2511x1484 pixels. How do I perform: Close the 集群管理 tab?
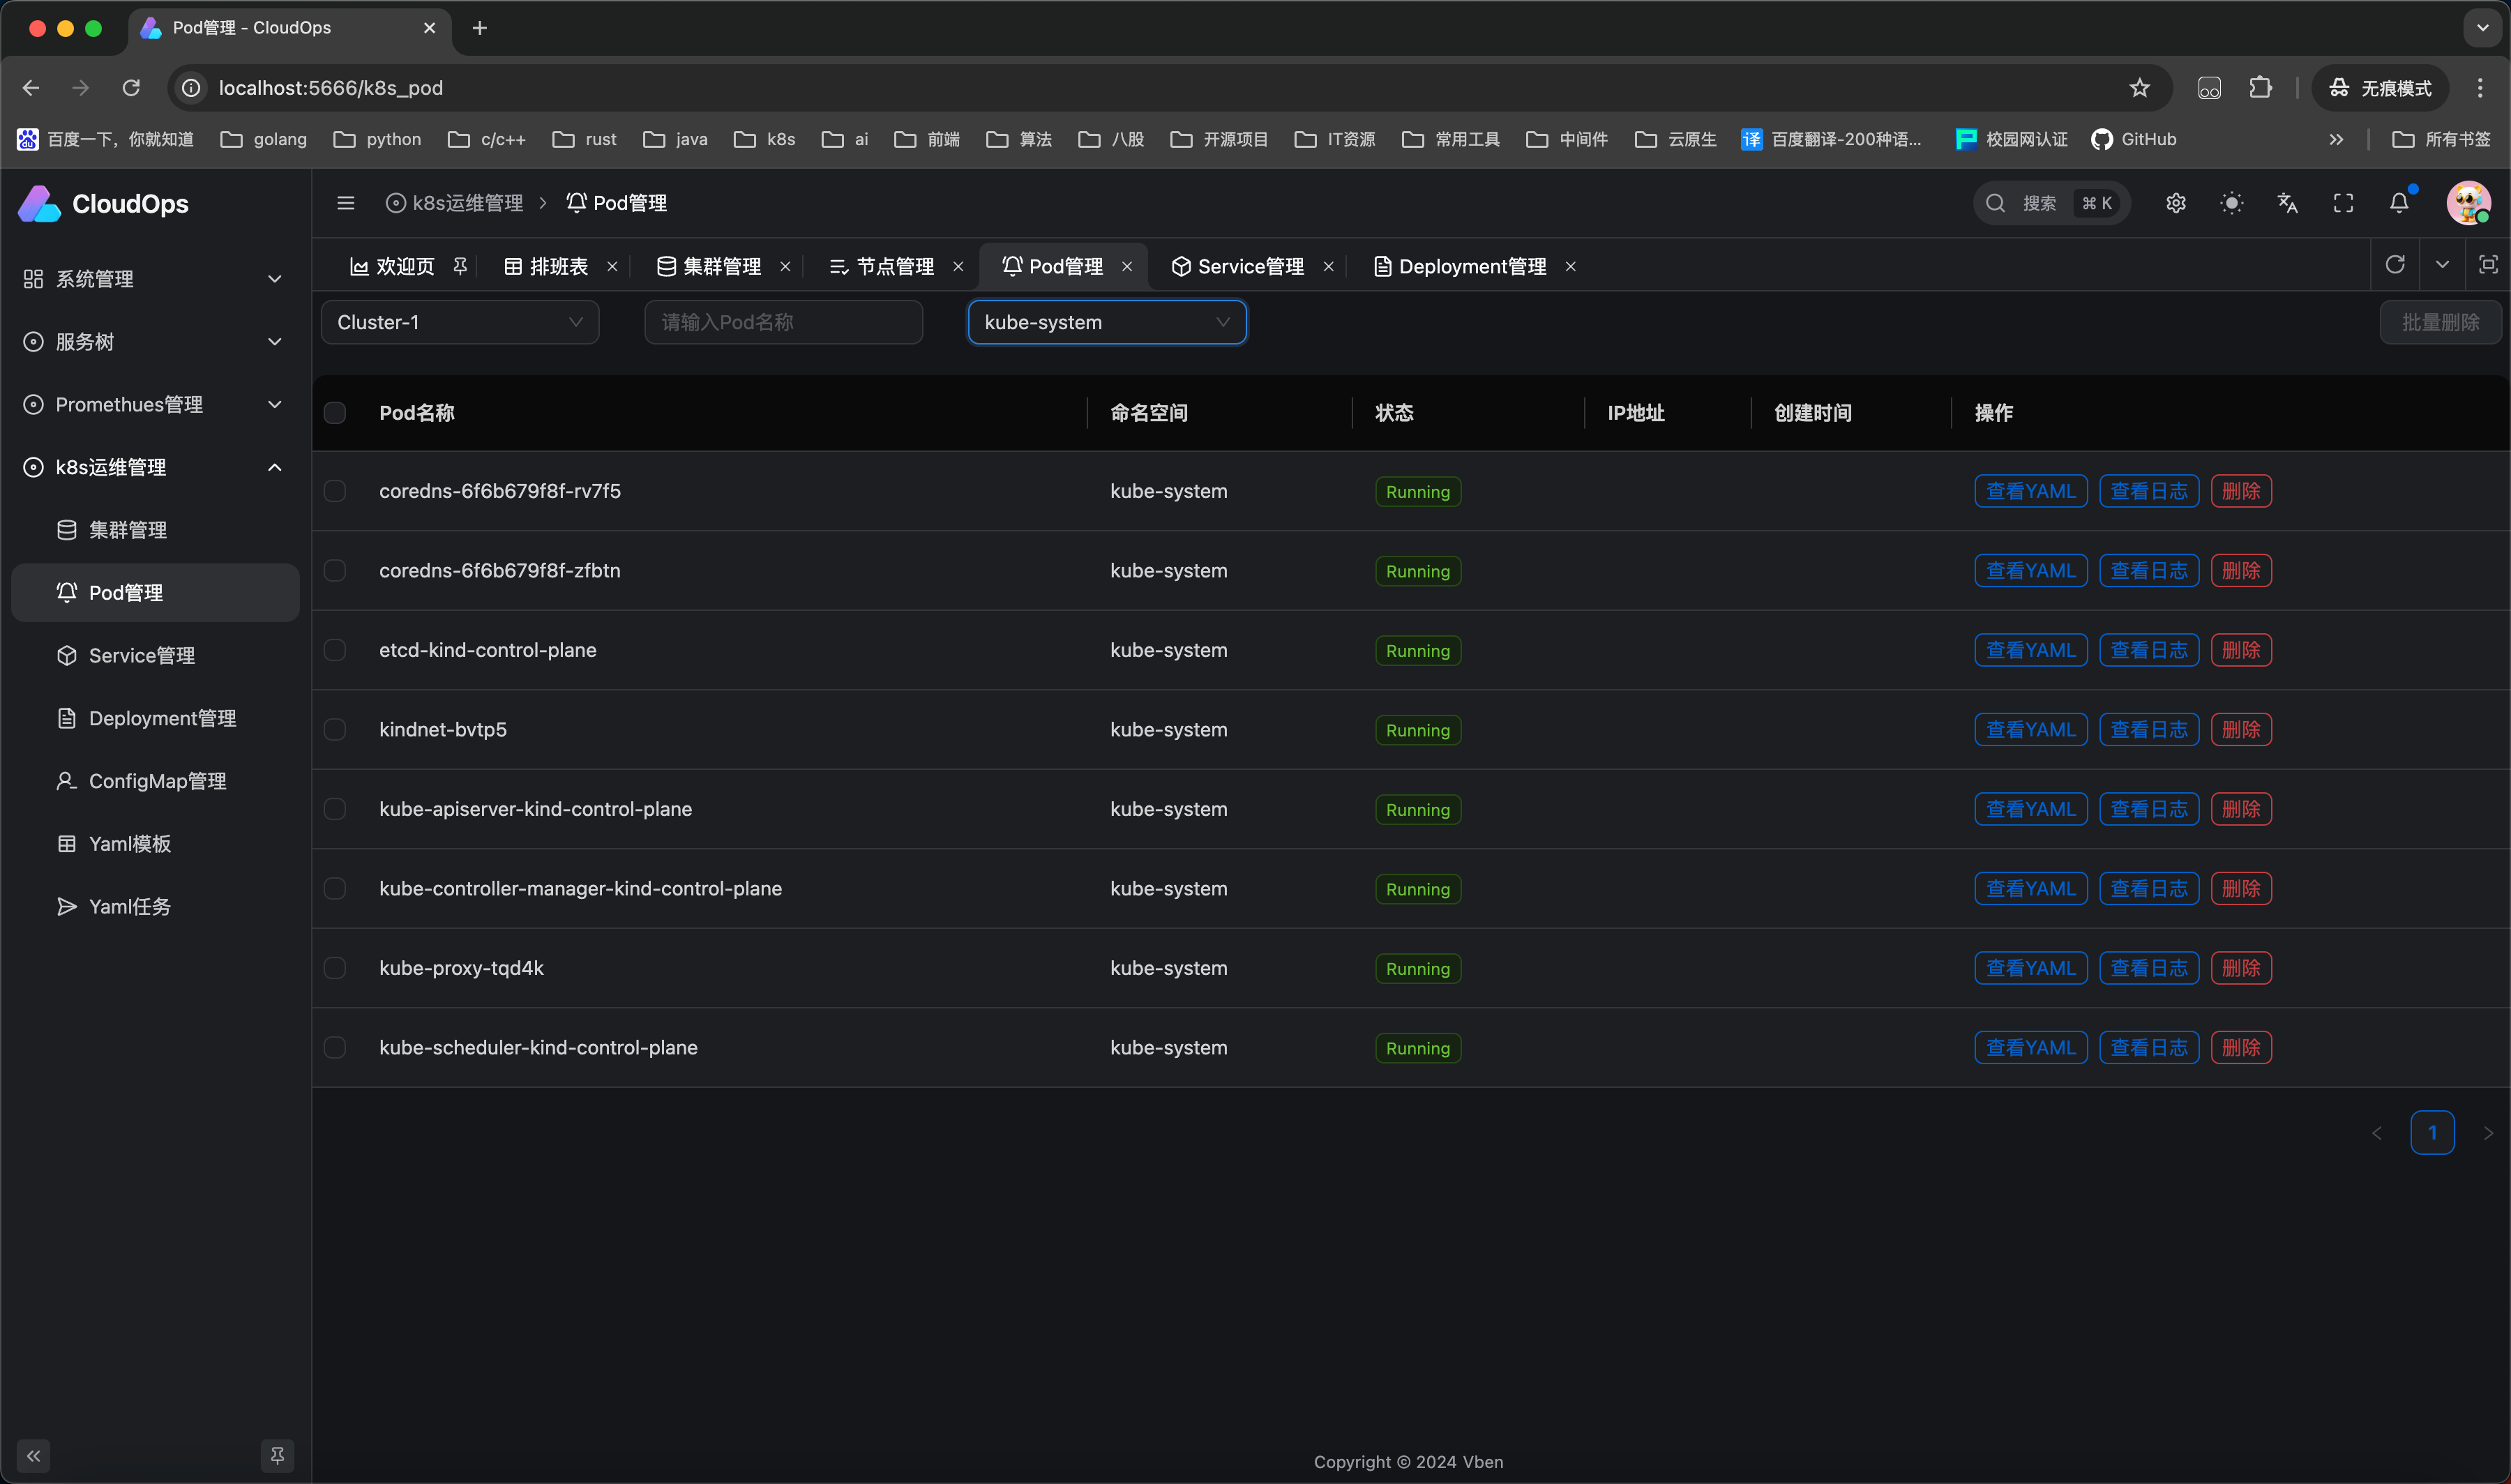[x=785, y=266]
